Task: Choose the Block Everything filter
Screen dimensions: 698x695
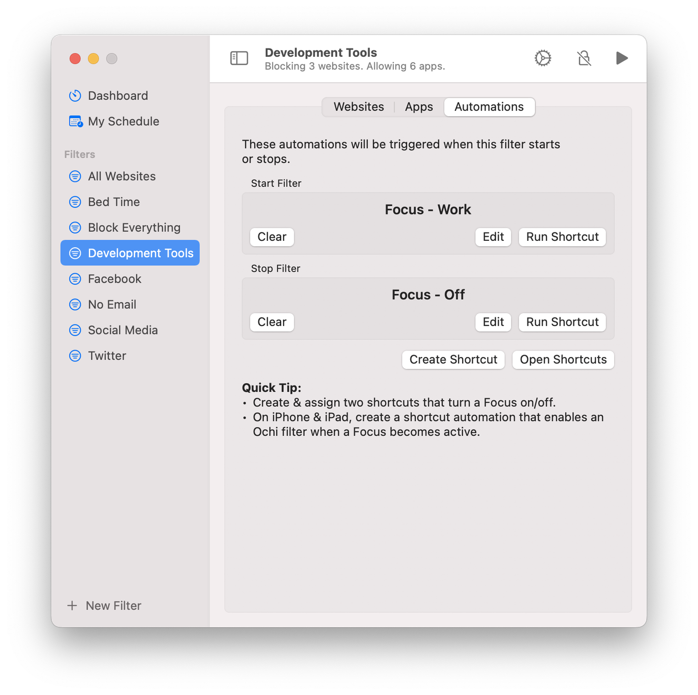Action: (134, 227)
